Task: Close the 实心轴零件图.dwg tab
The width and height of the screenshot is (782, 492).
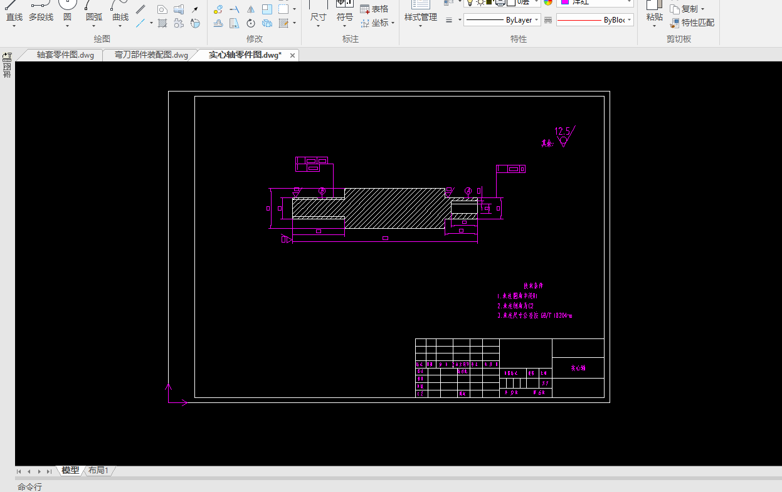Action: (292, 55)
